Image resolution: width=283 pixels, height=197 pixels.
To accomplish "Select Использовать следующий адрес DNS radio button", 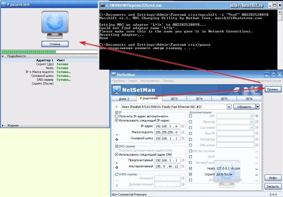I will (x=116, y=154).
